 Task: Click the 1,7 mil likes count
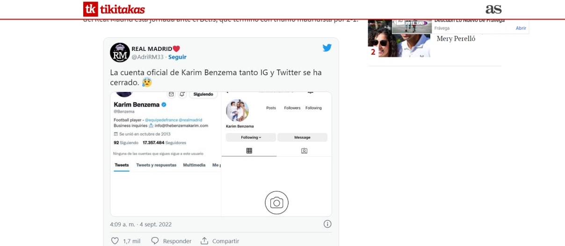click(131, 241)
